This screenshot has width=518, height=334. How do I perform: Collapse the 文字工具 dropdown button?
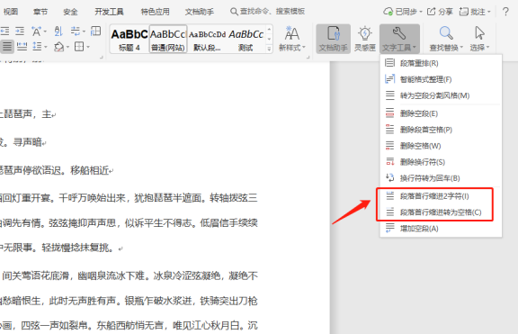click(399, 39)
